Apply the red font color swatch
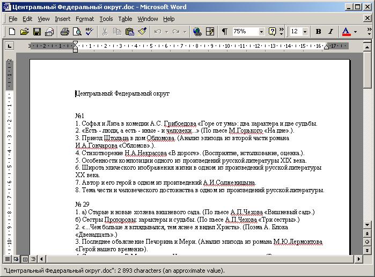 pos(346,32)
